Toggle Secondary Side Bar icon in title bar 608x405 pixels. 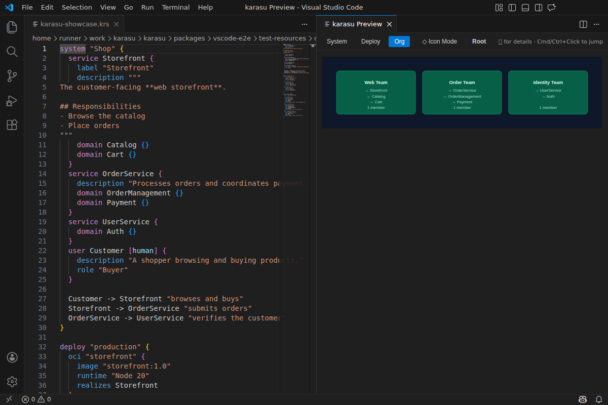[x=539, y=8]
